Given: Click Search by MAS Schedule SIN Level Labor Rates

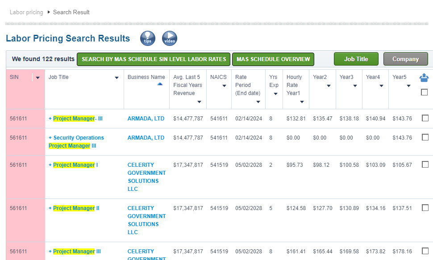Looking at the screenshot, I should tap(154, 59).
